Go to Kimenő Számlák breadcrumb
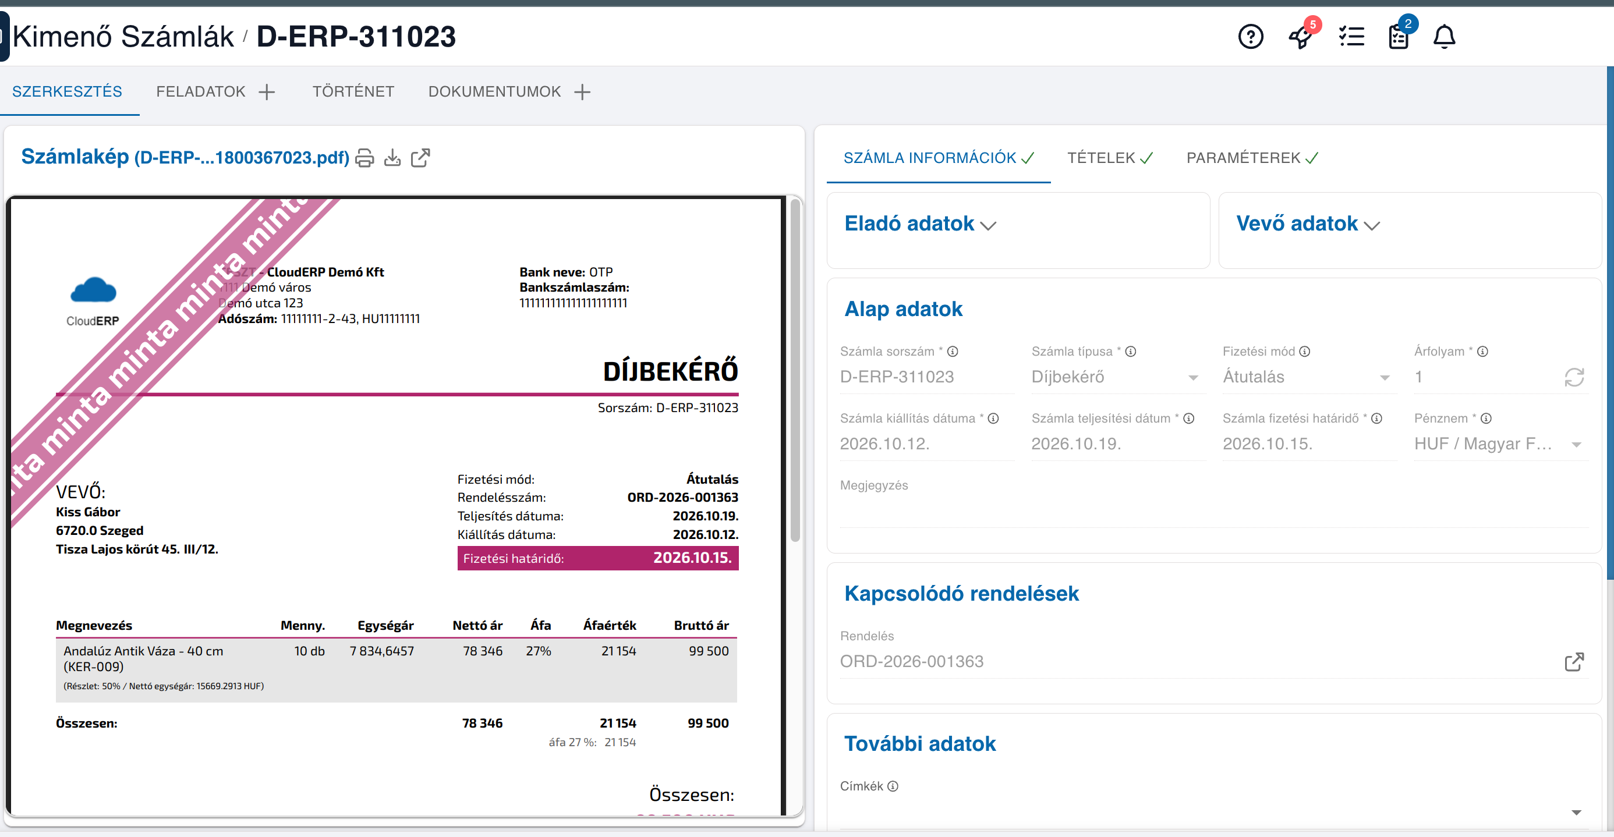The width and height of the screenshot is (1614, 837). [123, 36]
